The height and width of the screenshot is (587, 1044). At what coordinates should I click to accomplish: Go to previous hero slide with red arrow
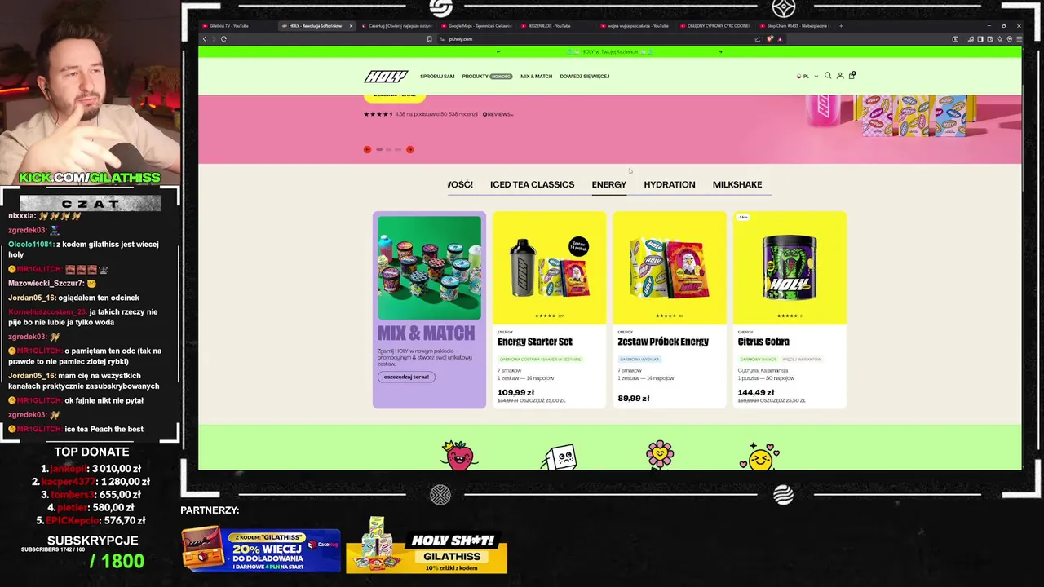(367, 149)
